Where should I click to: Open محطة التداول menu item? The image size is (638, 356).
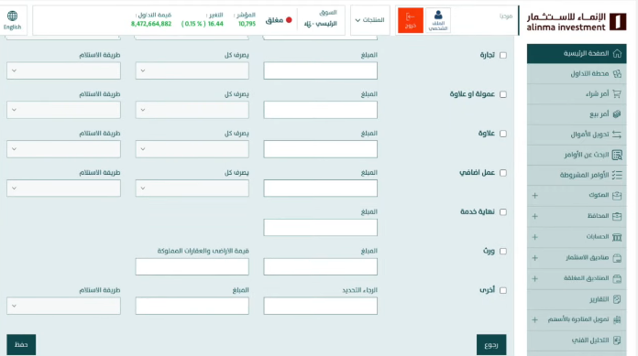point(577,73)
